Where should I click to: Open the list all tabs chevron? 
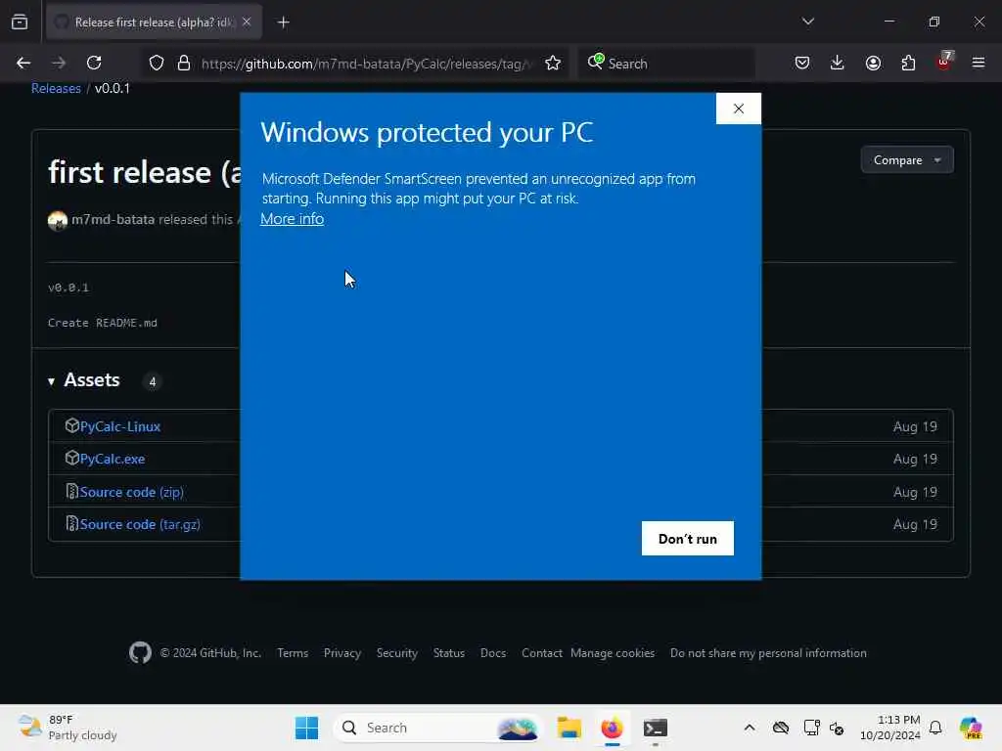tap(807, 22)
